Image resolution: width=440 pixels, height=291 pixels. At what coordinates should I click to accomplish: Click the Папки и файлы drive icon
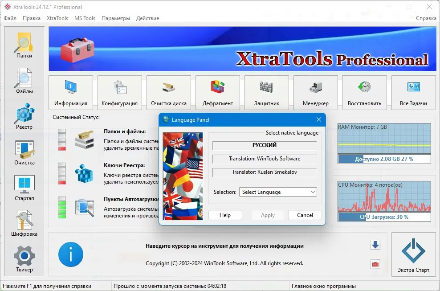(85, 140)
